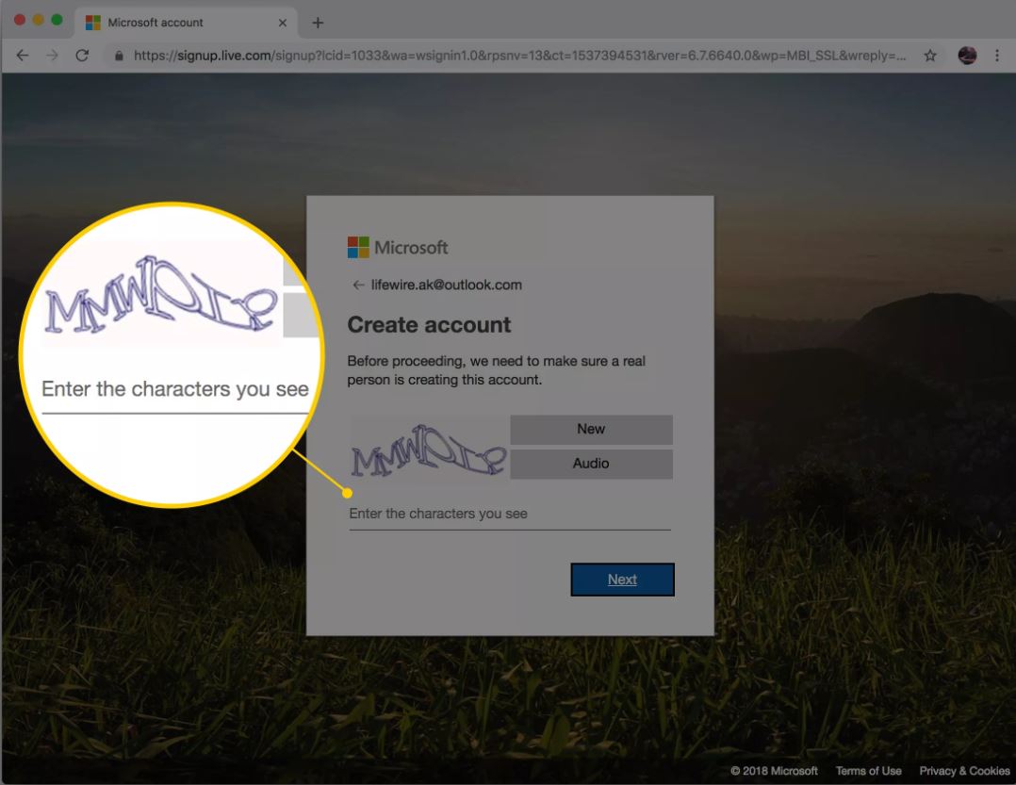Open the Chrome profile avatar
This screenshot has height=785, width=1016.
tap(967, 56)
